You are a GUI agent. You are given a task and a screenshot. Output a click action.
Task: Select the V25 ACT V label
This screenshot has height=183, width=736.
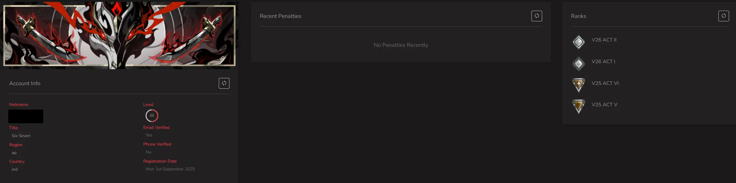coord(604,105)
